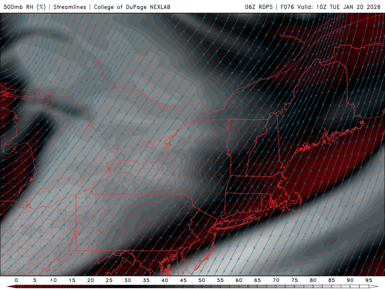Click the colorbar label '65'

click(x=257, y=280)
